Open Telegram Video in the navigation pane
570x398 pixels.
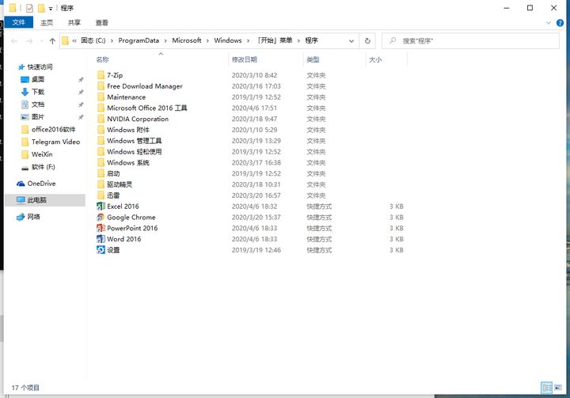pos(55,142)
